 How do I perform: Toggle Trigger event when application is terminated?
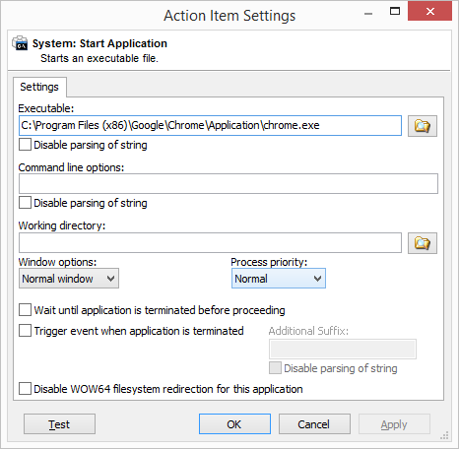[25, 331]
